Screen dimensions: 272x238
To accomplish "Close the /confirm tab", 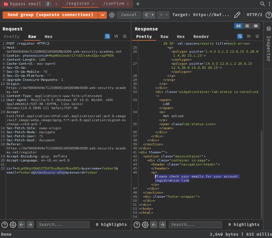I will [128, 4].
